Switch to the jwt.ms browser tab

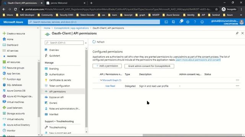(x=65, y=3)
